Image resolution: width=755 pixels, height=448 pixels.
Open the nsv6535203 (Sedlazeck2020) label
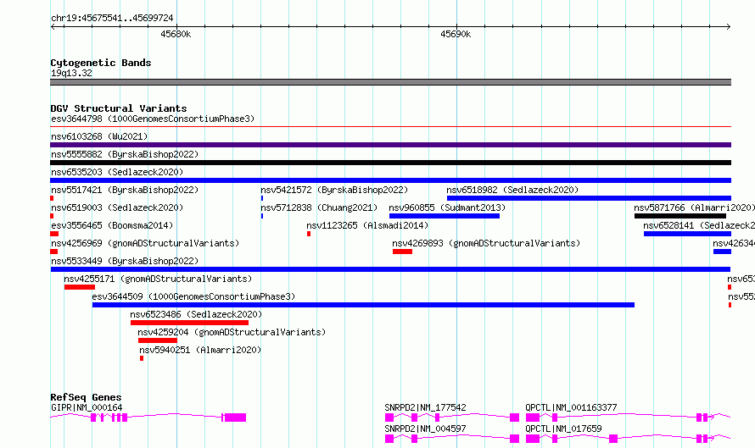(x=117, y=172)
